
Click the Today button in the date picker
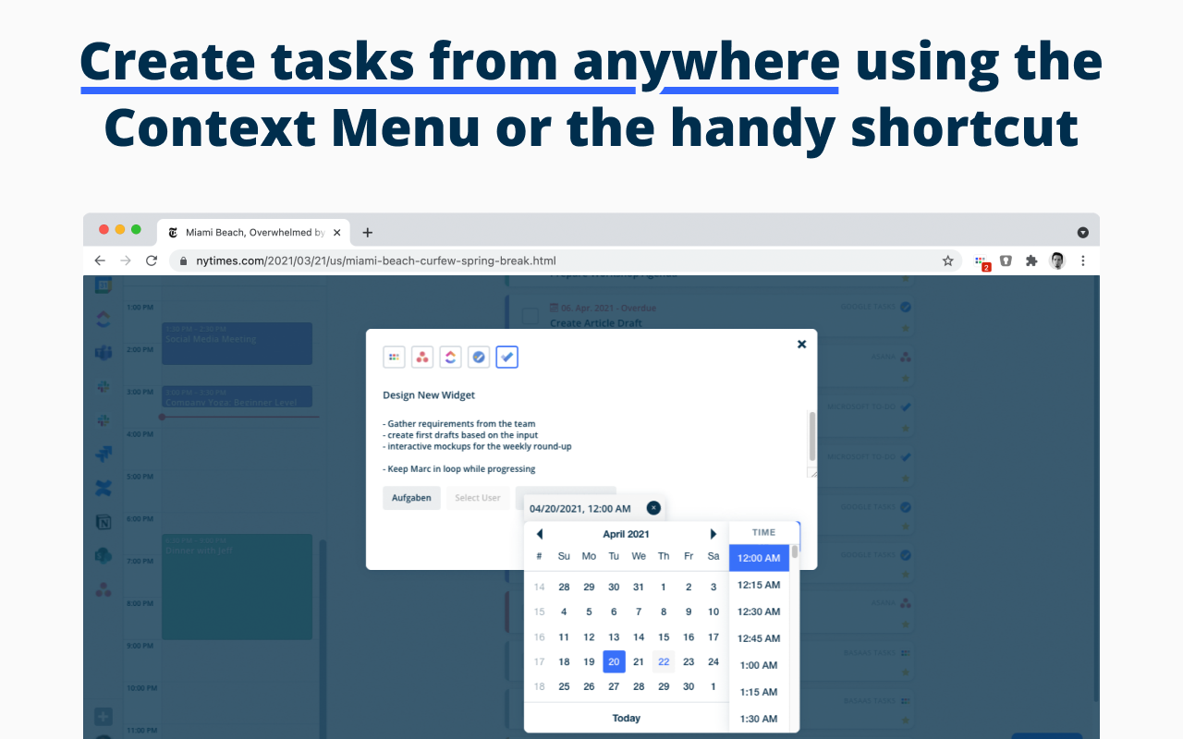[627, 718]
